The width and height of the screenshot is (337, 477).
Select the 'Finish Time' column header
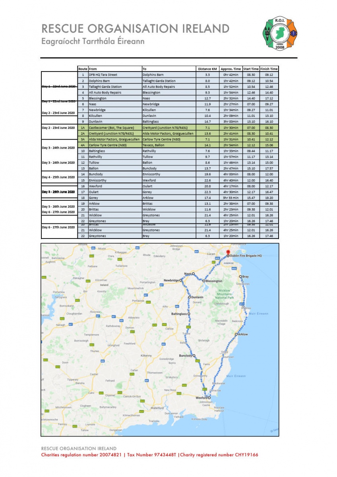tap(269, 69)
